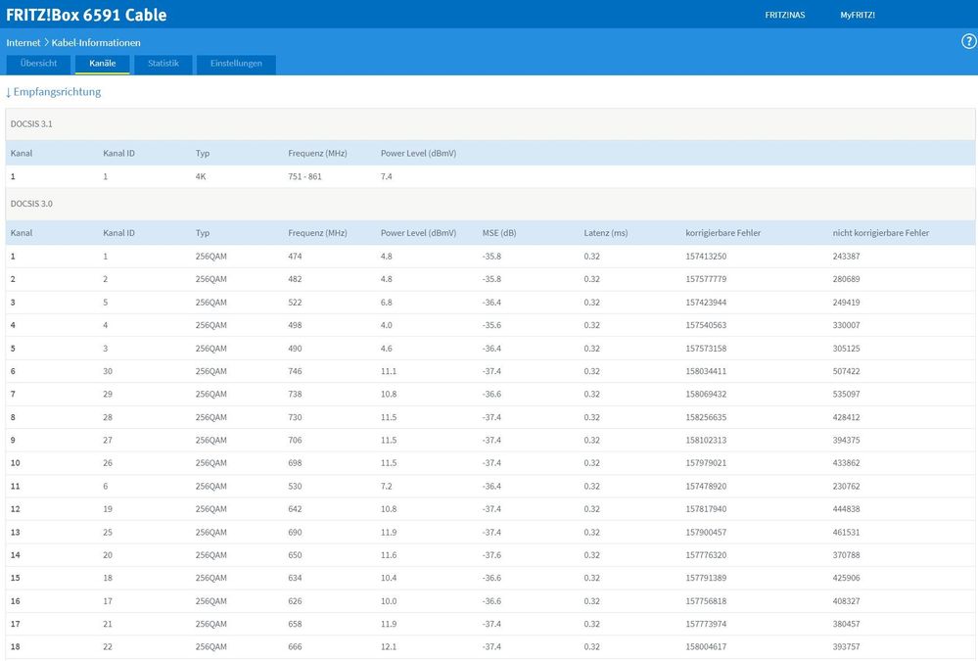This screenshot has height=661, width=978.
Task: Click the DOCSIS 3.1 section label
Action: point(30,124)
